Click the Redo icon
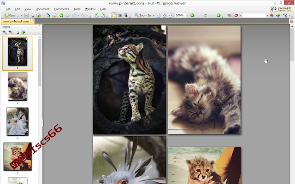295x184 pixels. pyautogui.click(x=83, y=15)
